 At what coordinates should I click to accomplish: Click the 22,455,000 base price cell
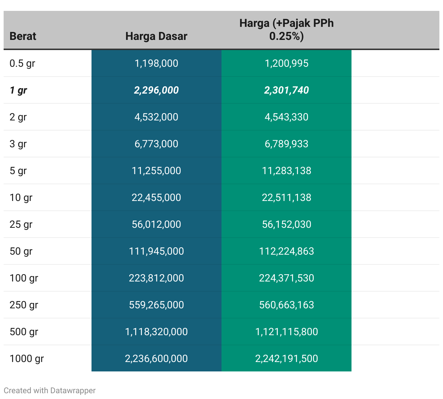[x=156, y=198]
